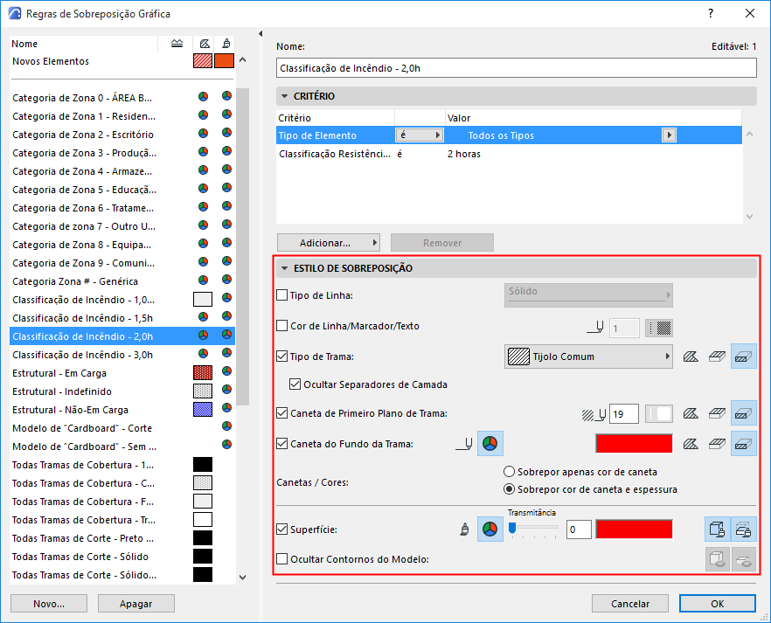The image size is (771, 623).
Task: Uncheck Caneta de Primeiro Plano de Trama
Action: (x=281, y=413)
